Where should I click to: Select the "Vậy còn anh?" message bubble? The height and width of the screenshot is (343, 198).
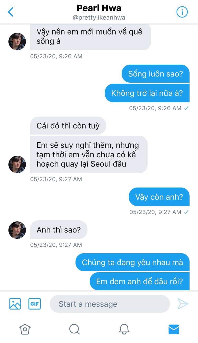click(x=159, y=197)
